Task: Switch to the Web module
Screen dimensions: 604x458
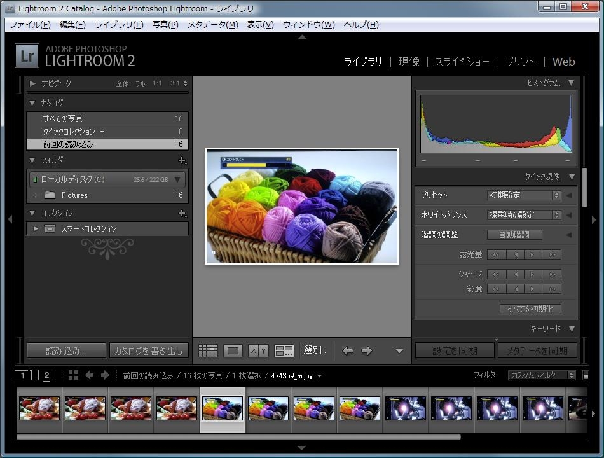Action: tap(563, 62)
